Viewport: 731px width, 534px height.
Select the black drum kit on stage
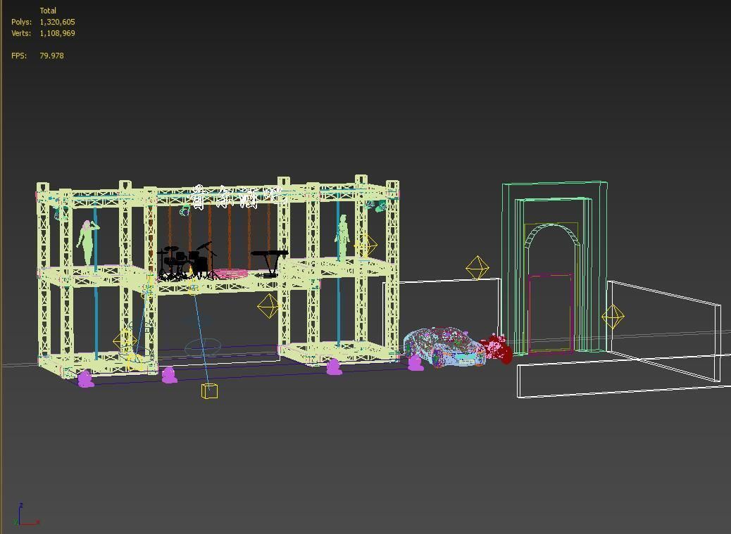[x=188, y=261]
